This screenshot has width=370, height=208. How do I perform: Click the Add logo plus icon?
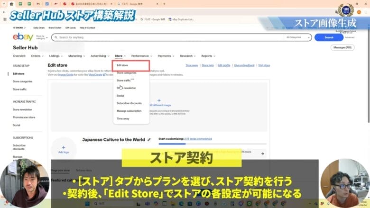(x=64, y=147)
